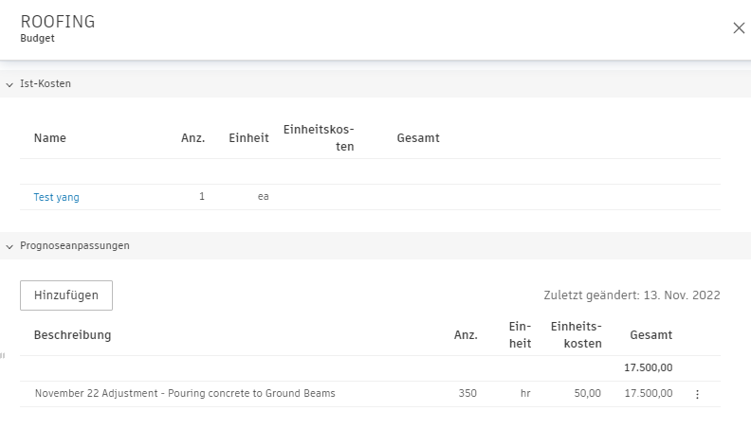Click the bold 17.500,00 total row value
Screen dimensions: 751x429
[x=648, y=367]
